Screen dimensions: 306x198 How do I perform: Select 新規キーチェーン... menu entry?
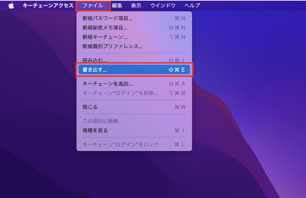pyautogui.click(x=134, y=37)
